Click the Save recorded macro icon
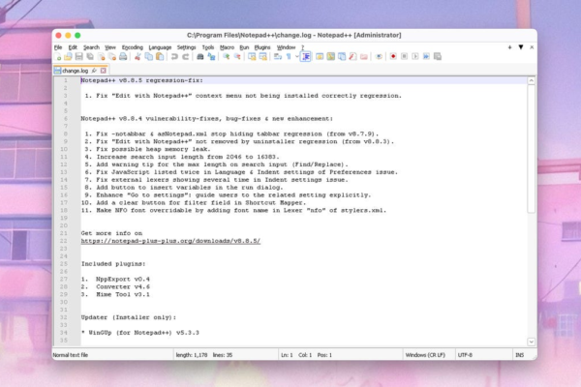Image resolution: width=581 pixels, height=387 pixels. tap(438, 57)
